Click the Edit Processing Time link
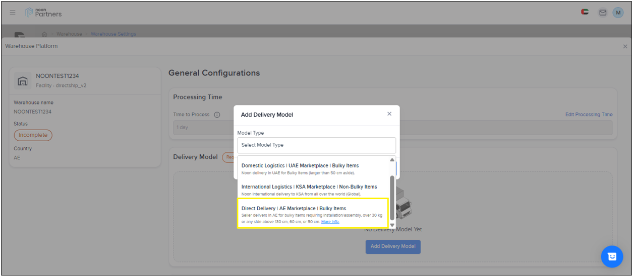The image size is (633, 277). (589, 115)
